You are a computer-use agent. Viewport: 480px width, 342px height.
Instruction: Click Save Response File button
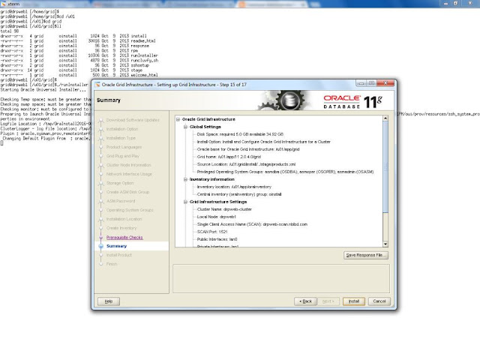point(366,255)
